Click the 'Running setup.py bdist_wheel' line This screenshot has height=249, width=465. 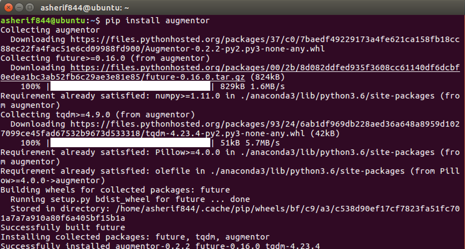pos(130,199)
